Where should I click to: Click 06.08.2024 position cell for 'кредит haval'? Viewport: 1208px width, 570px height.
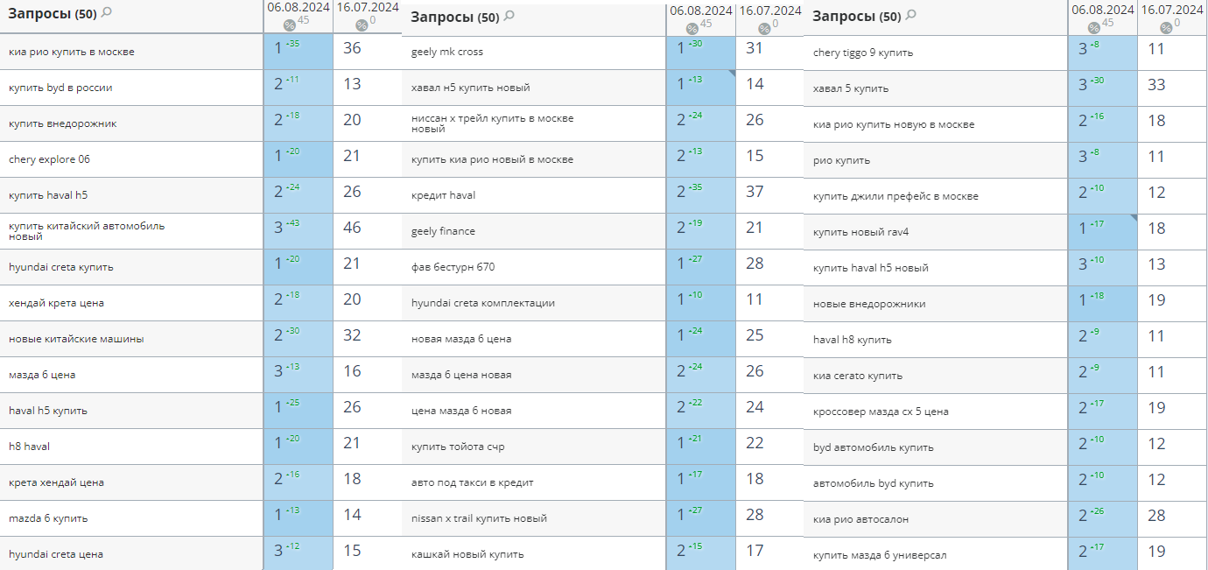(701, 195)
